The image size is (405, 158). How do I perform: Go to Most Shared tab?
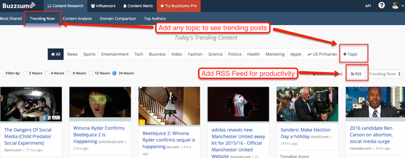pos(11,19)
